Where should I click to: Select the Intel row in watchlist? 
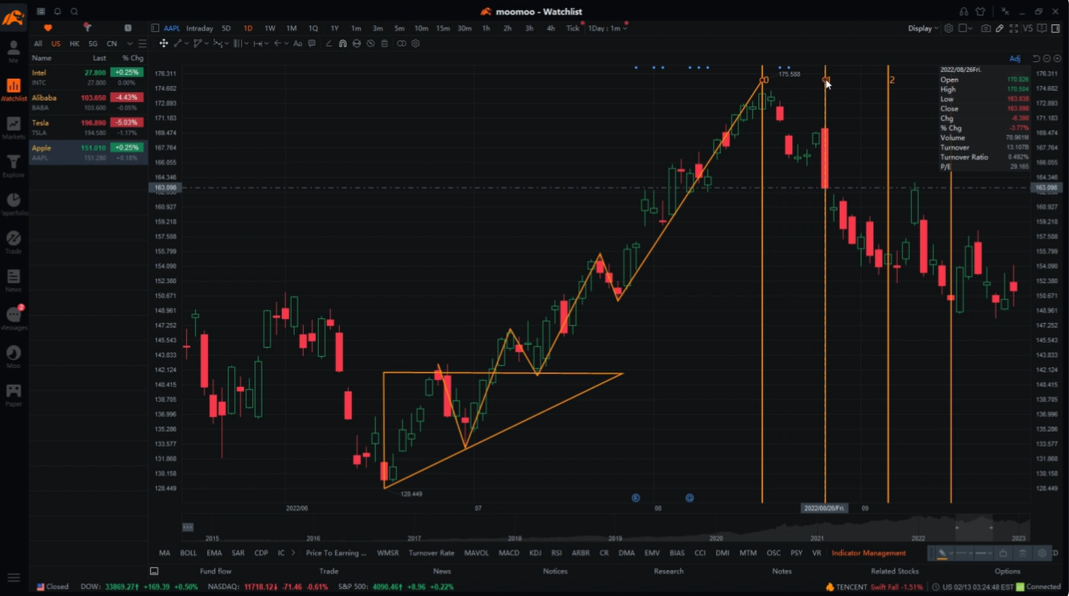tap(88, 77)
